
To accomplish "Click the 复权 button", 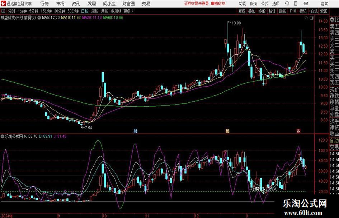I will (x=242, y=11).
